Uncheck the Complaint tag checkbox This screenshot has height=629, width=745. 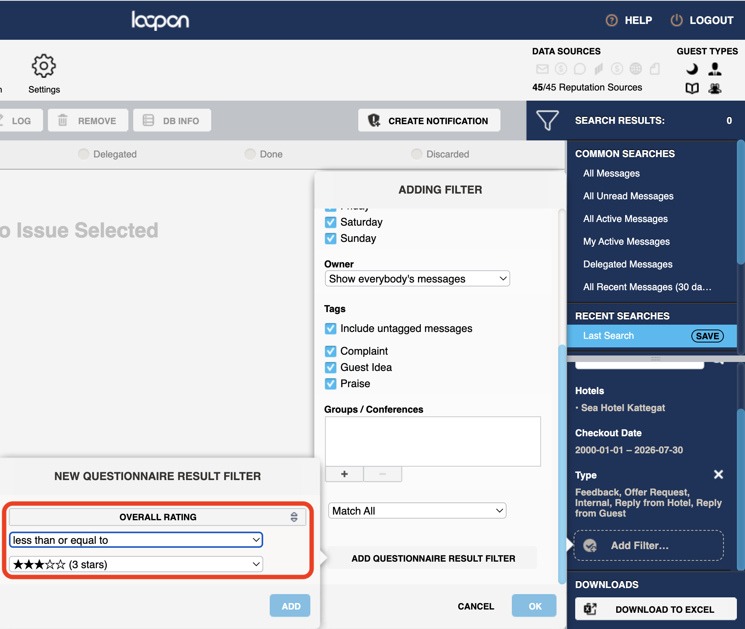pyautogui.click(x=331, y=351)
